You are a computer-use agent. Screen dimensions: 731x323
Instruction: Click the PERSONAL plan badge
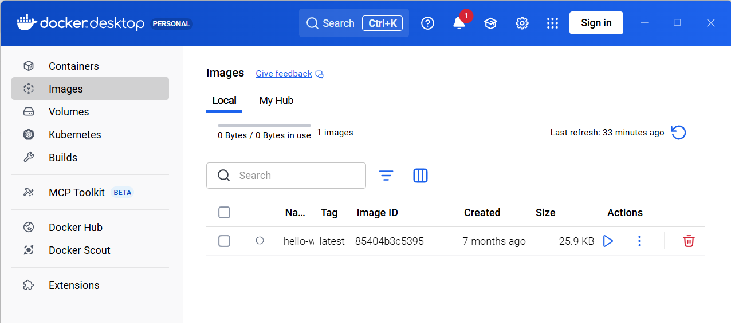click(x=171, y=24)
